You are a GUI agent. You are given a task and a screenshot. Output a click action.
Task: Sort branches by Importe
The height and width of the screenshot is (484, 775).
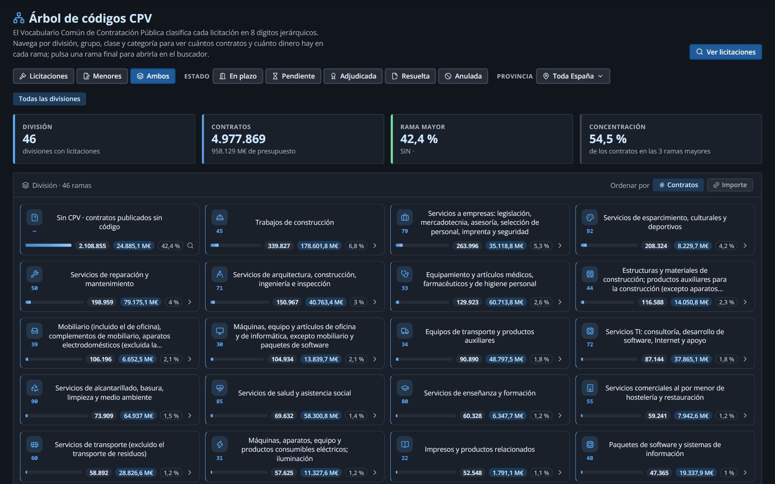(730, 185)
